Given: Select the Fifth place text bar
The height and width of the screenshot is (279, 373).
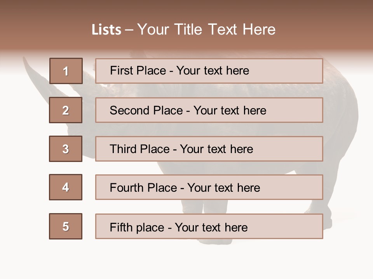Looking at the screenshot, I should click(x=209, y=226).
